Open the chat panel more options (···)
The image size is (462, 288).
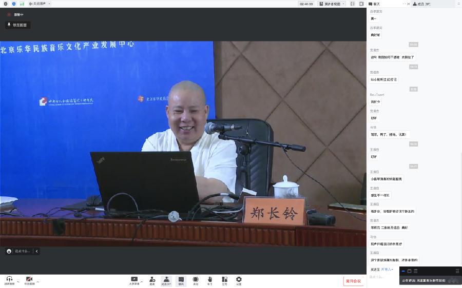pos(405,4)
